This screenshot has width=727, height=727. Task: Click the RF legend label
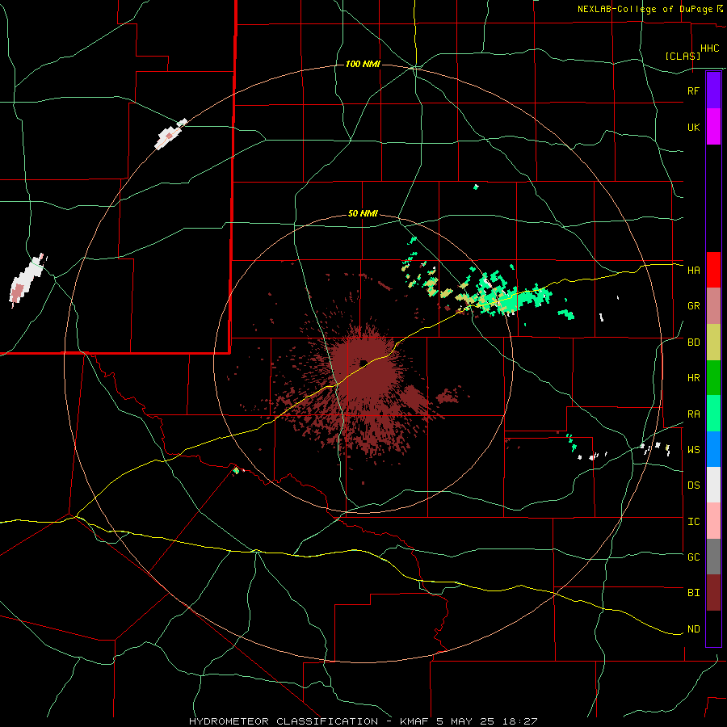tap(693, 90)
